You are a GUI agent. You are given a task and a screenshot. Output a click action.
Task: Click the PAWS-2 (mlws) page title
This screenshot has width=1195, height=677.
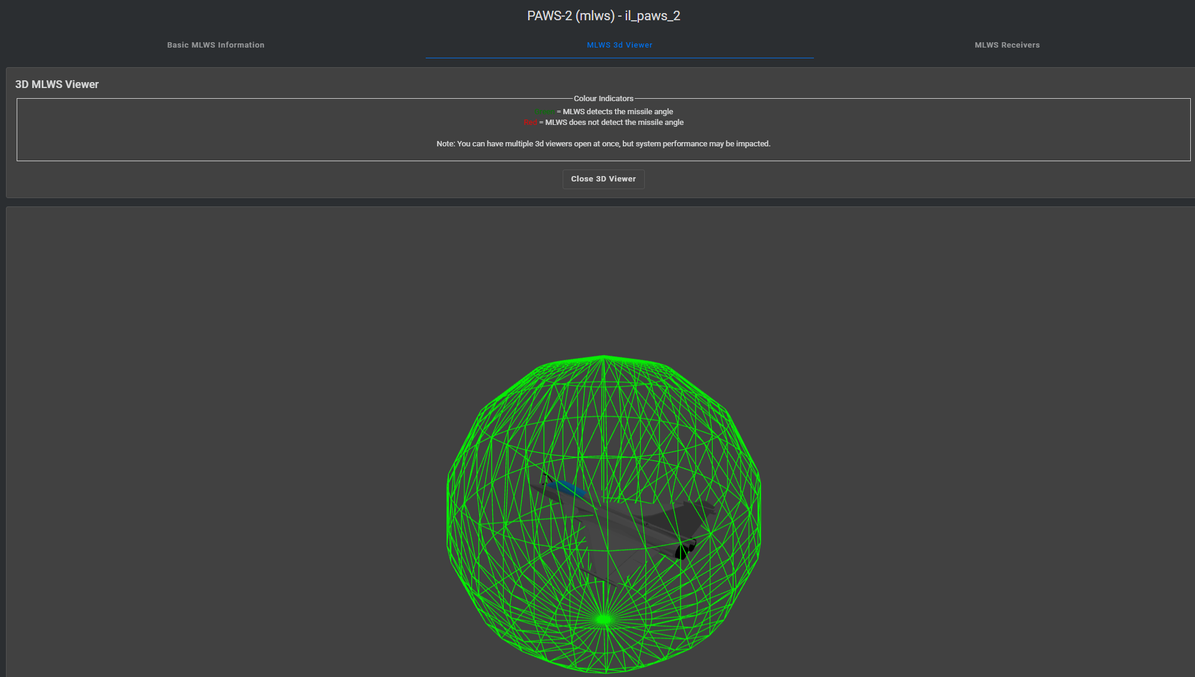pyautogui.click(x=603, y=16)
